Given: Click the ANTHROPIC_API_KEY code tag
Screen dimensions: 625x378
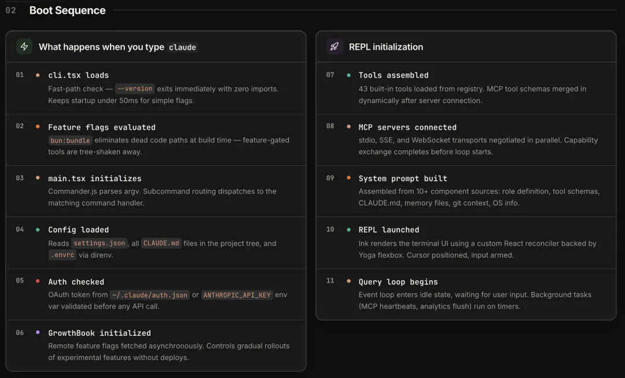Looking at the screenshot, I should [237, 295].
